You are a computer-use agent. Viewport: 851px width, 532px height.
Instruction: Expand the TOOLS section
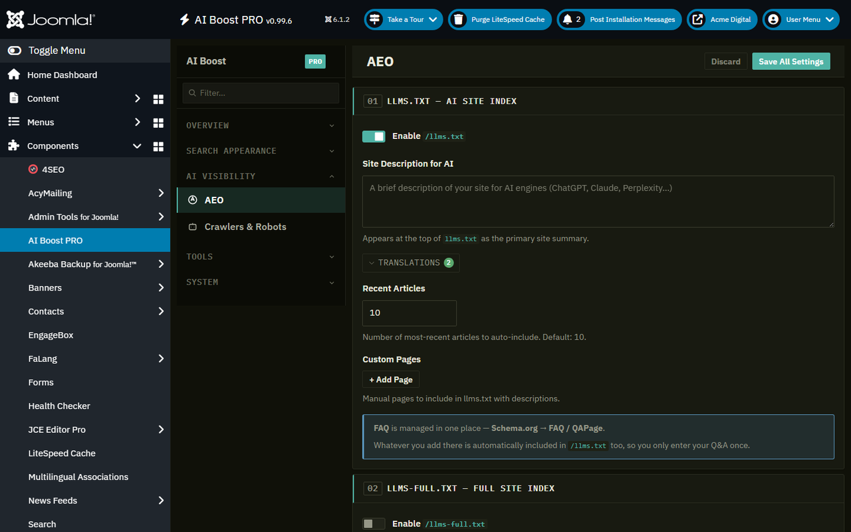(x=261, y=257)
